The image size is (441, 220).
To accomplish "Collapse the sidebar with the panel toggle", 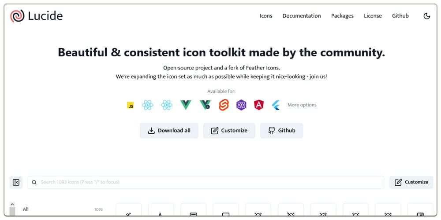I will click(16, 182).
